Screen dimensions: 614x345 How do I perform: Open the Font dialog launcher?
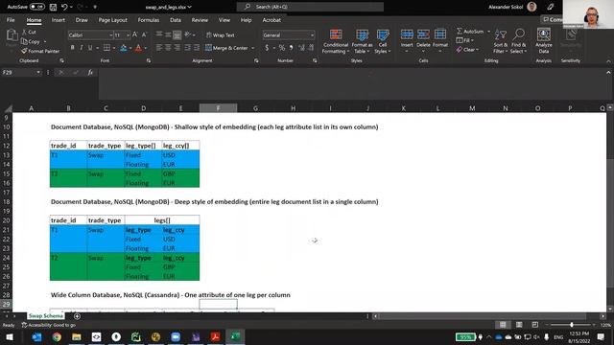click(149, 60)
